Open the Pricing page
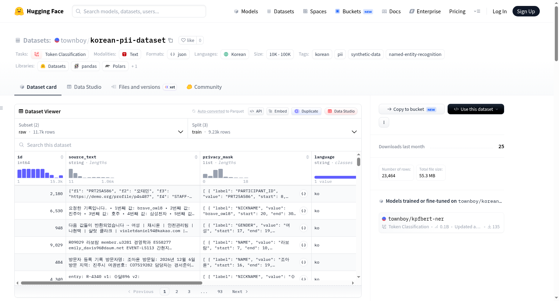 [x=457, y=11]
